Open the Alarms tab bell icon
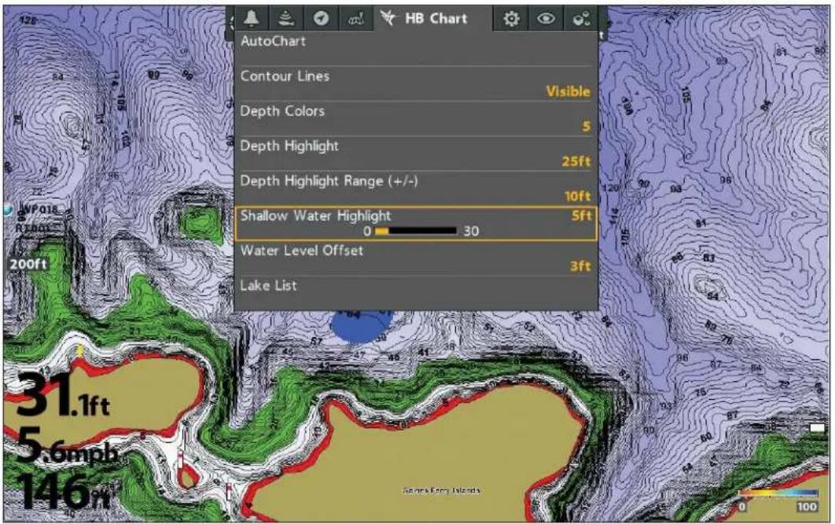Image resolution: width=835 pixels, height=524 pixels. tap(252, 19)
